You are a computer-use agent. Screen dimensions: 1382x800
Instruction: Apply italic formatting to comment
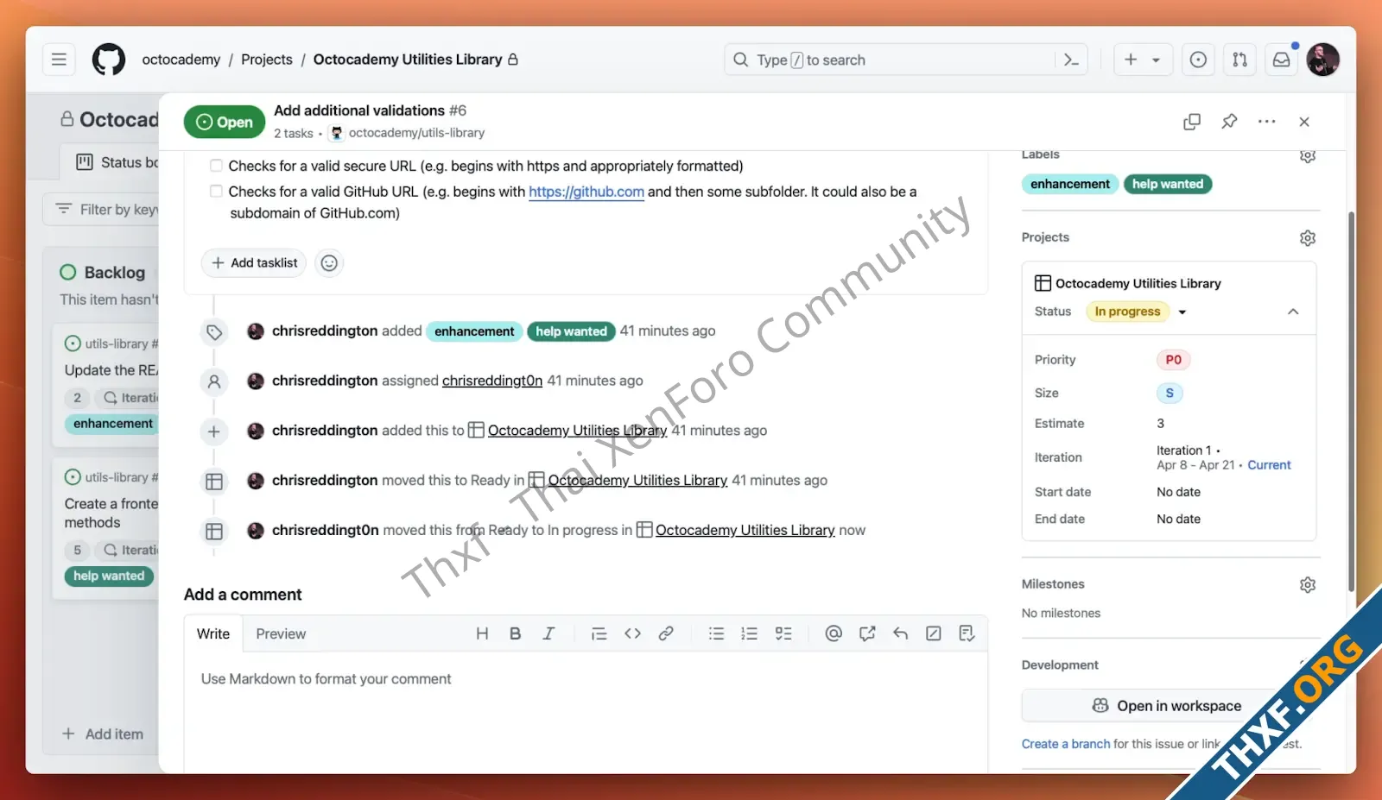[548, 633]
